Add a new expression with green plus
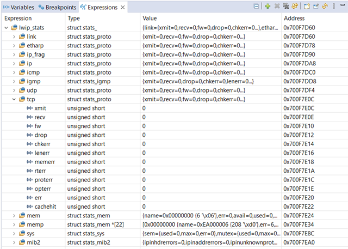The height and width of the screenshot is (249, 348). coord(268,6)
